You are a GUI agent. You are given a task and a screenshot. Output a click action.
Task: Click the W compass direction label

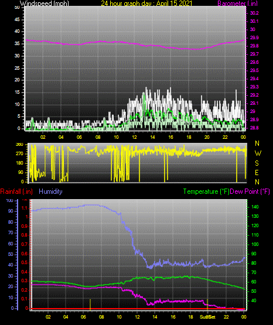coord(258,153)
